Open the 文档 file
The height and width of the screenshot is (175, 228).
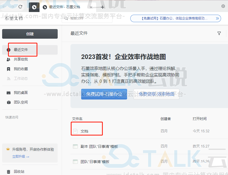(84, 131)
